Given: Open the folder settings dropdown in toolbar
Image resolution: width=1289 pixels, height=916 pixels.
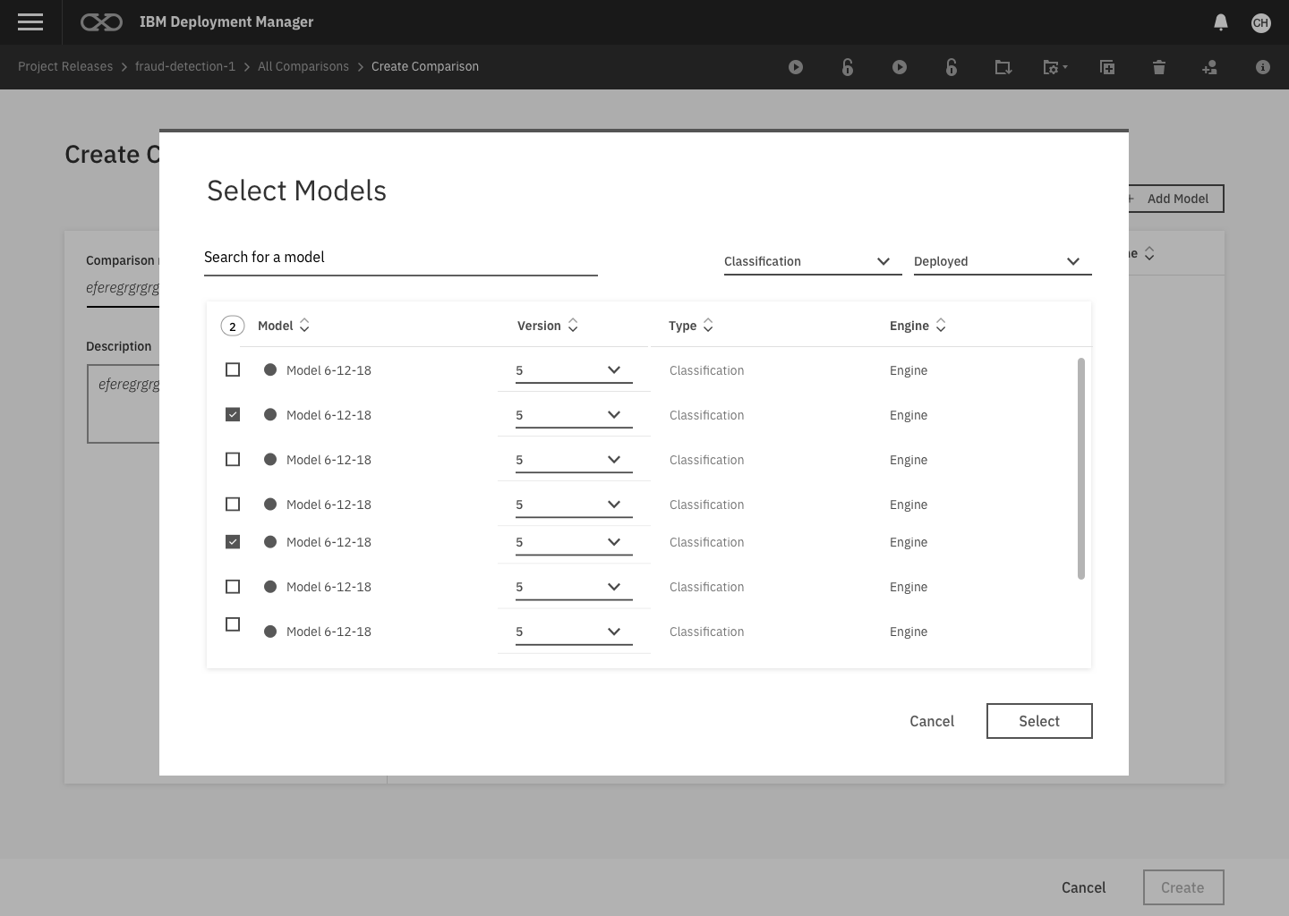Looking at the screenshot, I should click(x=1055, y=67).
